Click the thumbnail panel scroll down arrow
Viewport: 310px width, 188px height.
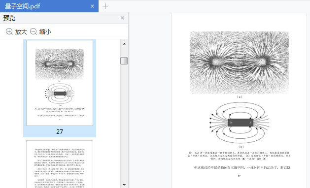pyautogui.click(x=124, y=185)
